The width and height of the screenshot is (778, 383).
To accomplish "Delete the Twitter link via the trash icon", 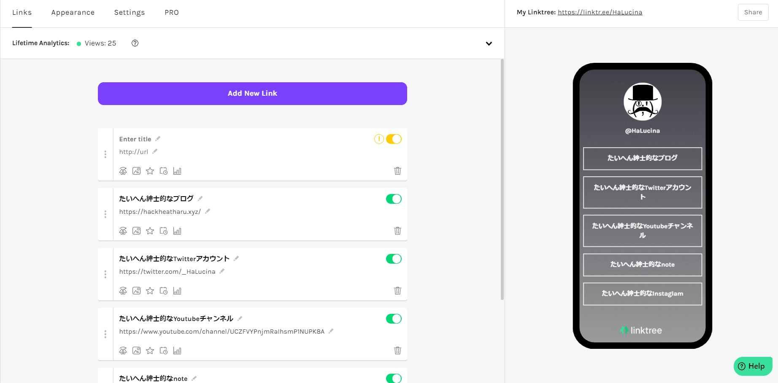I will (397, 291).
